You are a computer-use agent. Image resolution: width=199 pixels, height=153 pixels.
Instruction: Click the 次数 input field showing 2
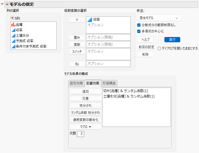tap(81, 134)
